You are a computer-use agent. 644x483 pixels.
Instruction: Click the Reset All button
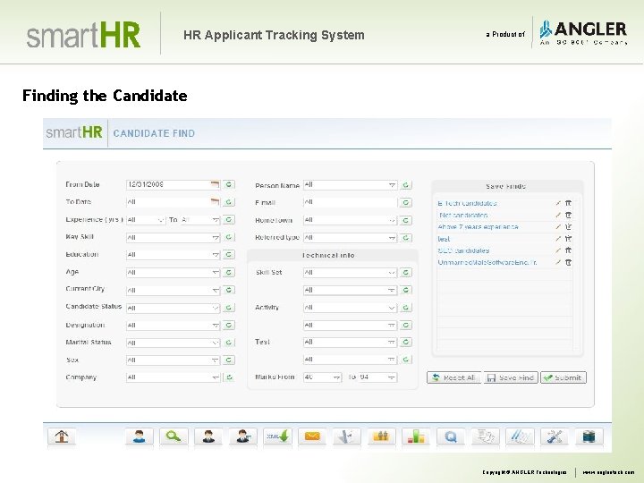tap(454, 377)
